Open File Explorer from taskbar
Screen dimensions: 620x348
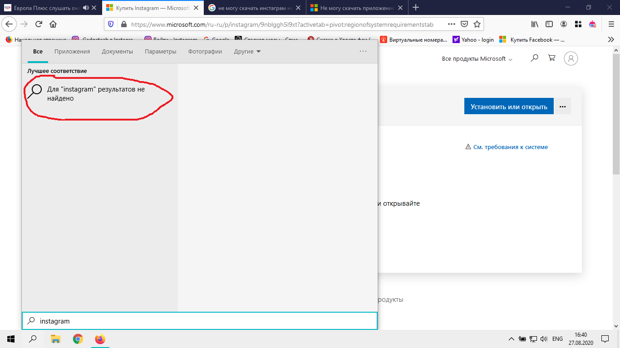tap(55, 338)
